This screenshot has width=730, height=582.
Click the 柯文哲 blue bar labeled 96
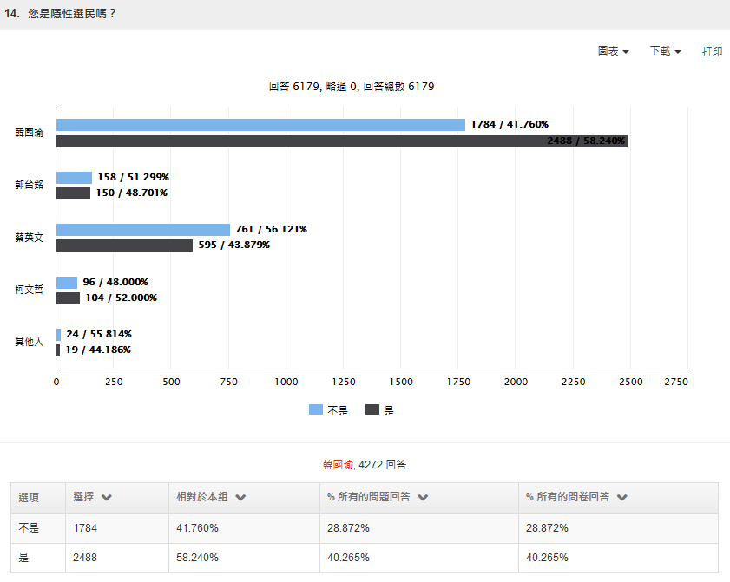coord(67,283)
